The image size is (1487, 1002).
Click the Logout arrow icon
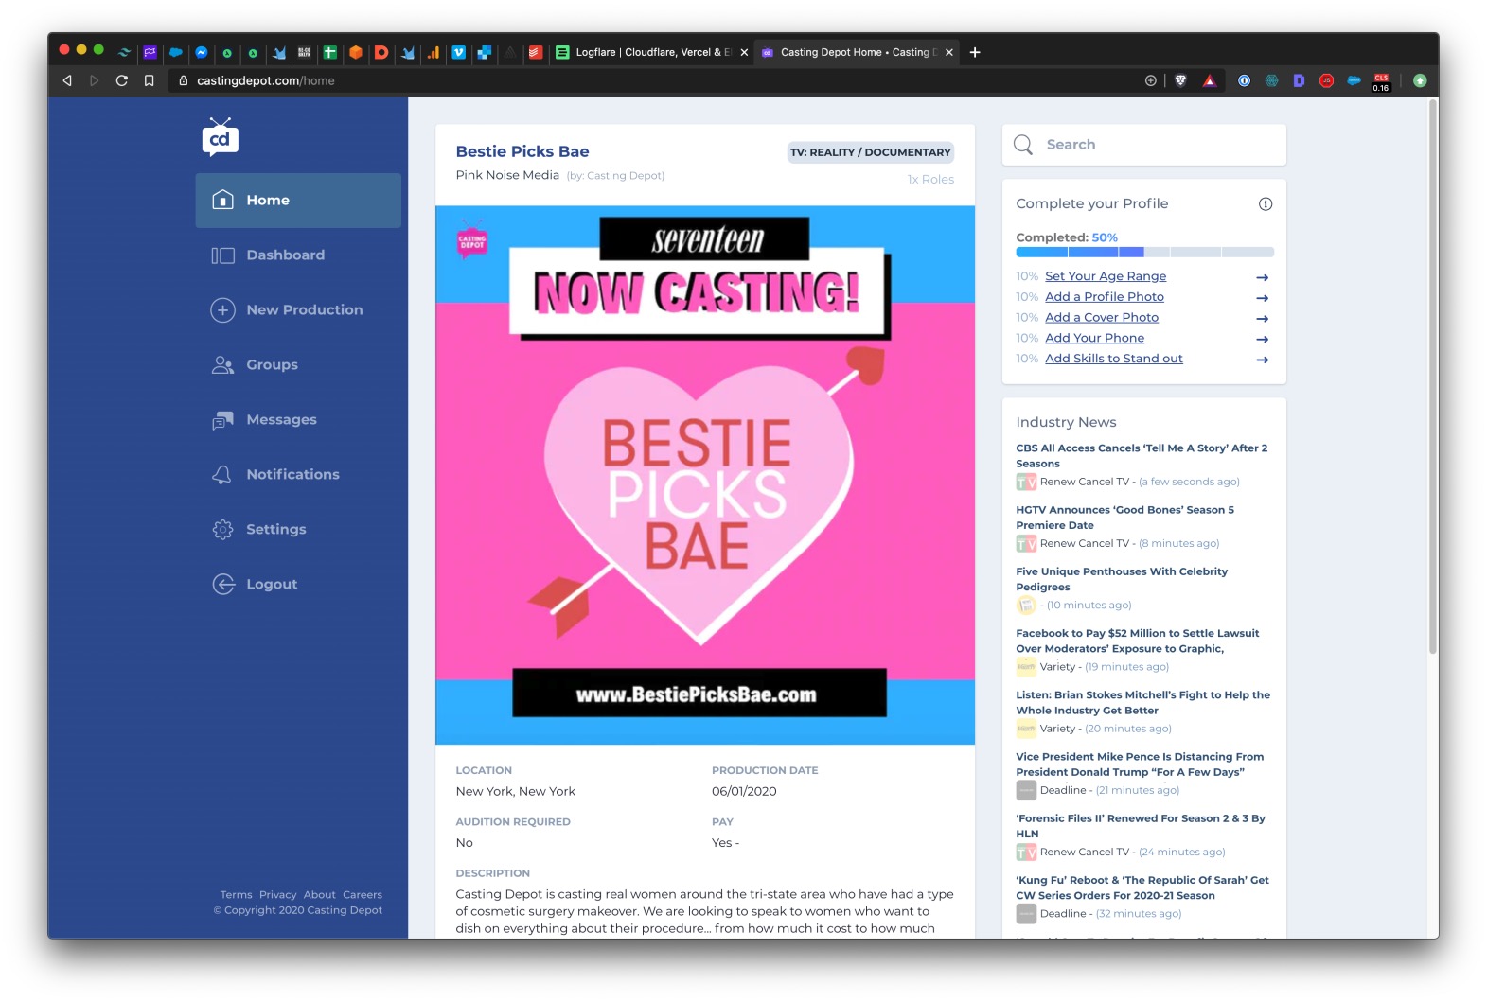coord(222,585)
